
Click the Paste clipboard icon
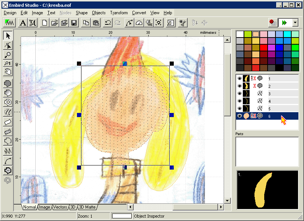(96, 23)
